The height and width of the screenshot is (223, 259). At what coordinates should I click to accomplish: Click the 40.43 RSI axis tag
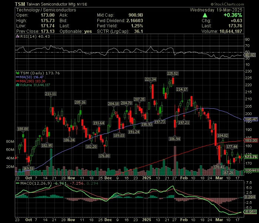pyautogui.click(x=250, y=55)
